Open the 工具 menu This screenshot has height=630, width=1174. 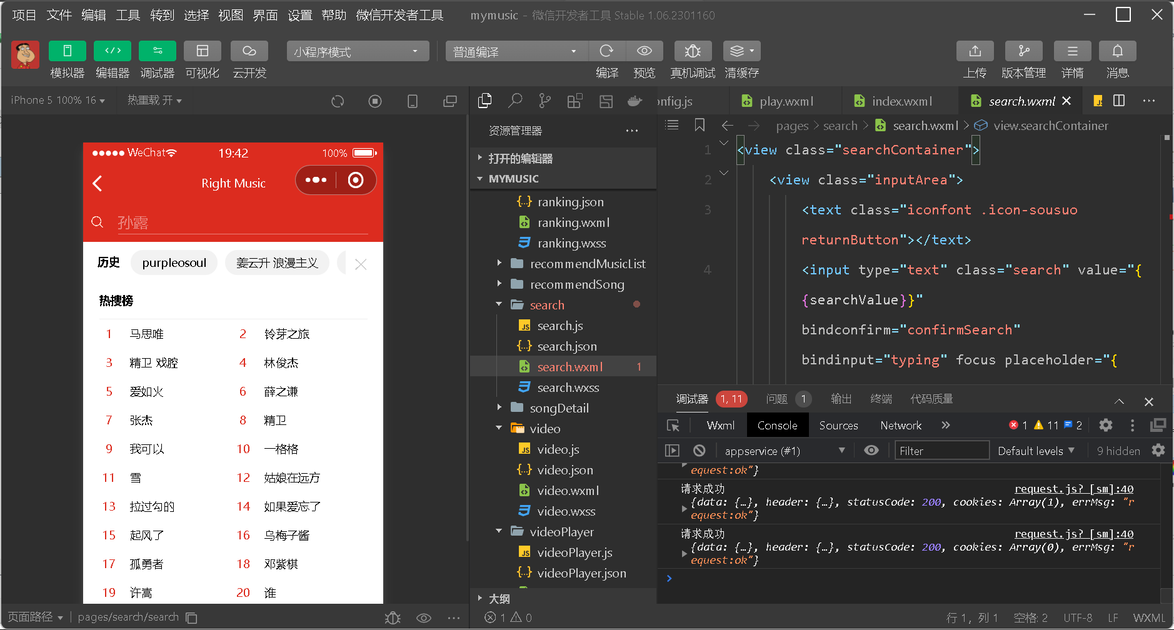(127, 15)
